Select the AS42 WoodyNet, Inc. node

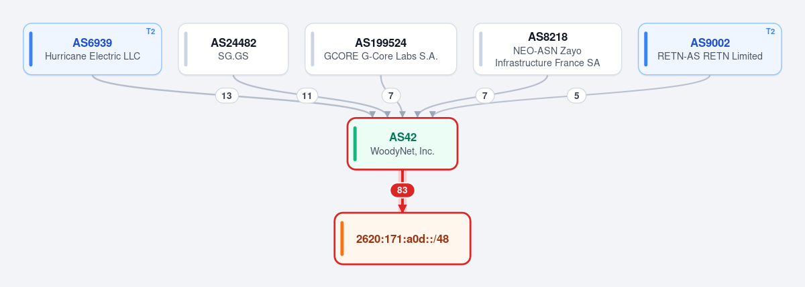click(x=402, y=144)
